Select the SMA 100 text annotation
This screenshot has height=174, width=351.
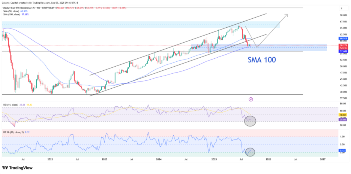coord(262,59)
